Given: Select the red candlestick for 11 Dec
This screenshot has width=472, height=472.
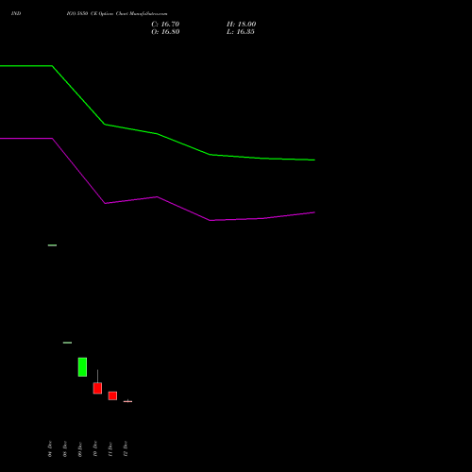Looking at the screenshot, I should pos(112,396).
